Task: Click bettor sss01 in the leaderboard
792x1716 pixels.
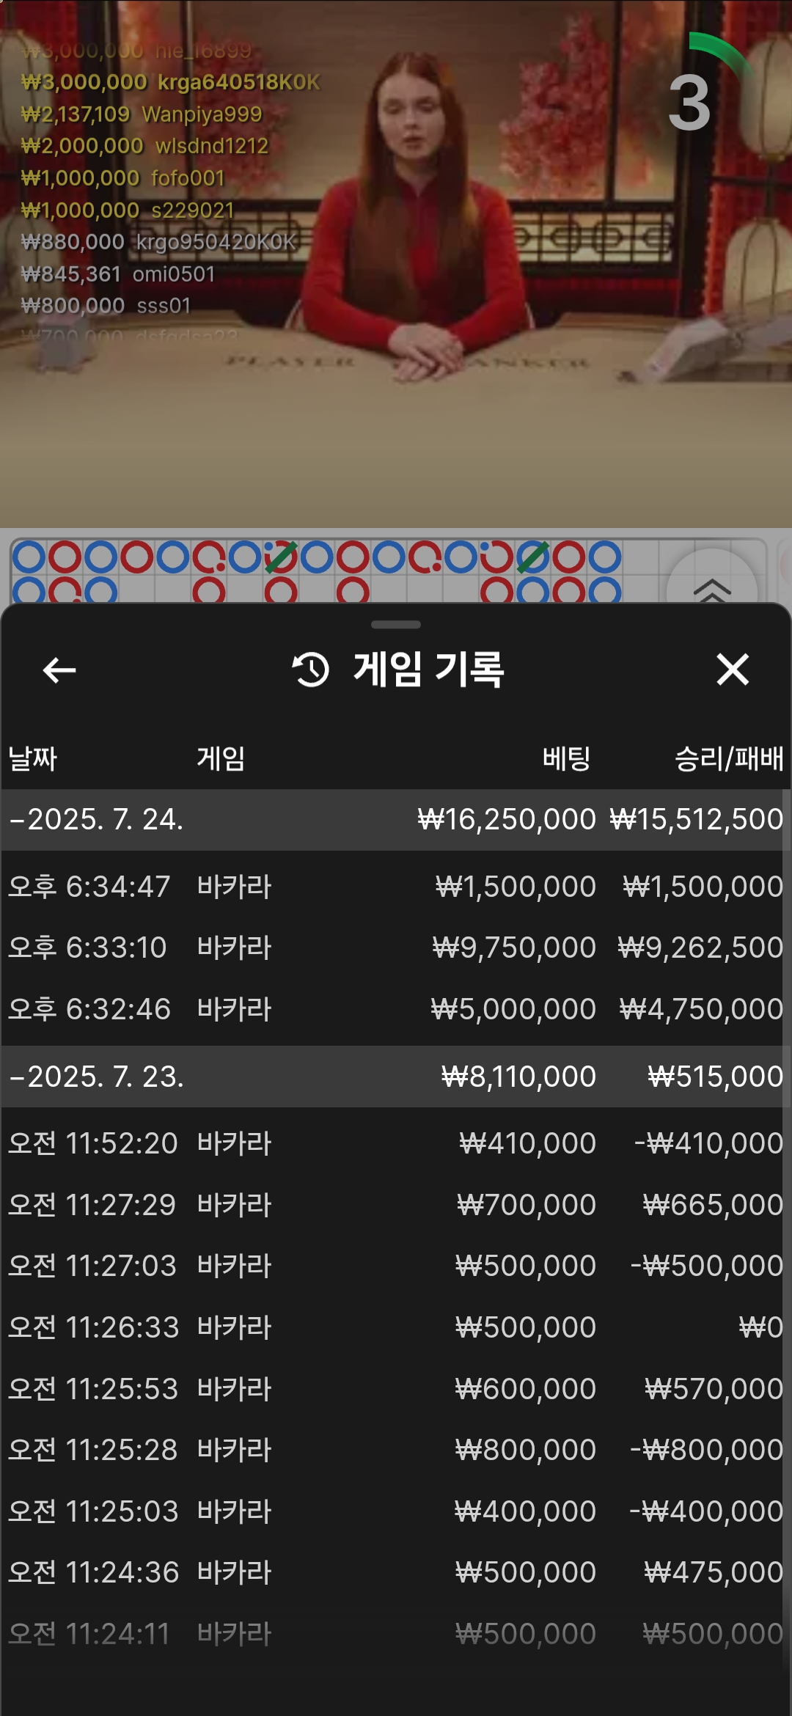Action: [164, 306]
